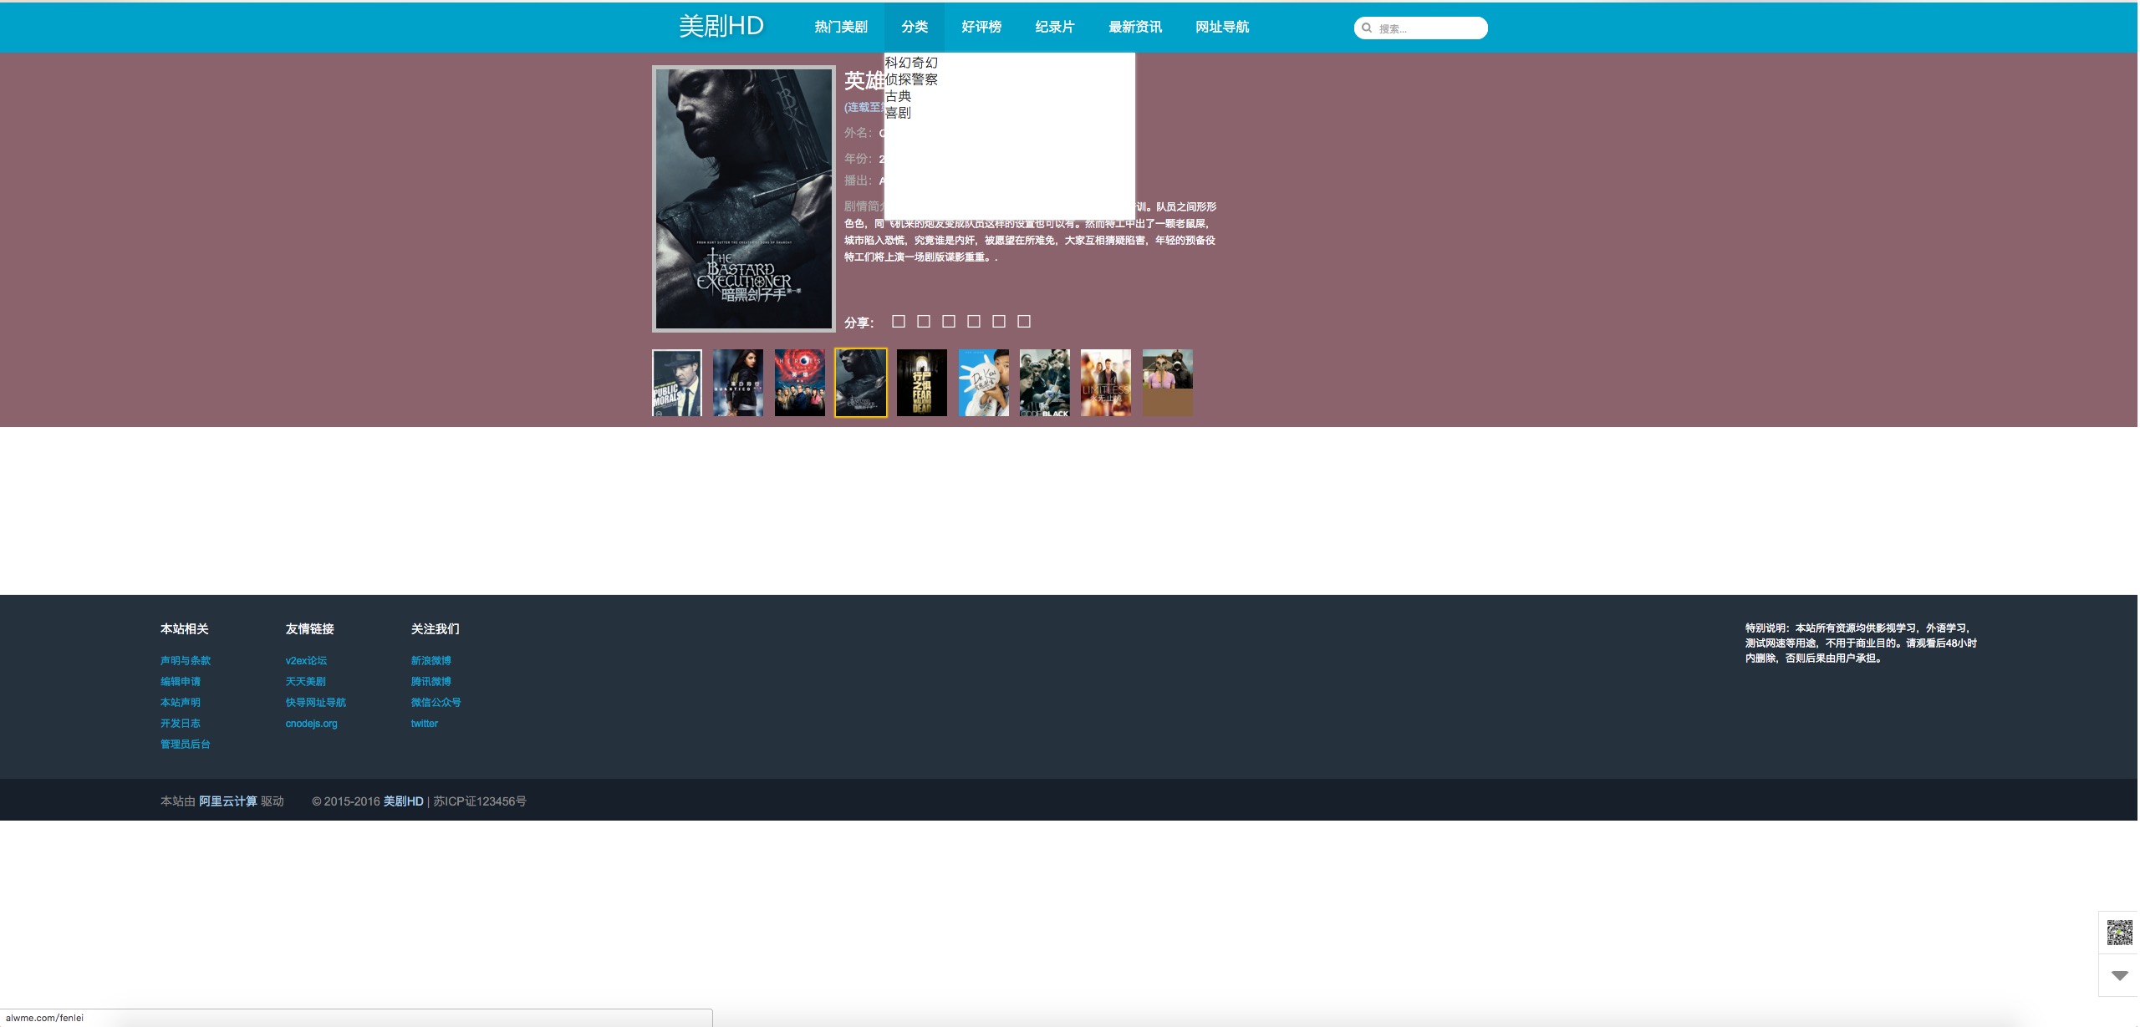Choose 侦探警察 from category dropdown

[x=911, y=79]
